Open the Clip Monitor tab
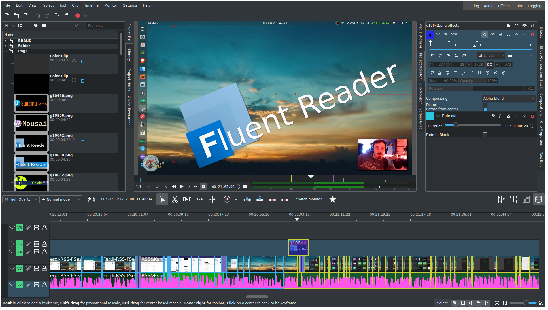The image size is (548, 310). [421, 94]
